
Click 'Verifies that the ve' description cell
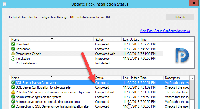[x=177, y=82]
